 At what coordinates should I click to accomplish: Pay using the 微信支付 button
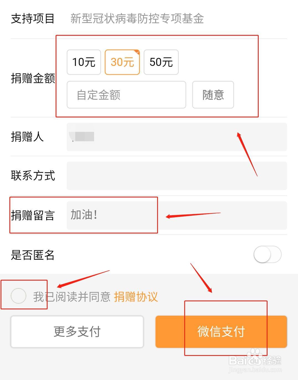[221, 331]
